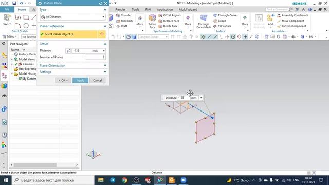Select the direct sketch circle tool
The width and height of the screenshot is (329, 185).
[x=26, y=26]
